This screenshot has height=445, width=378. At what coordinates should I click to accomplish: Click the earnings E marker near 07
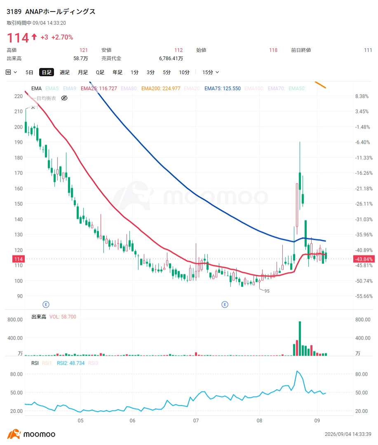pyautogui.click(x=225, y=304)
